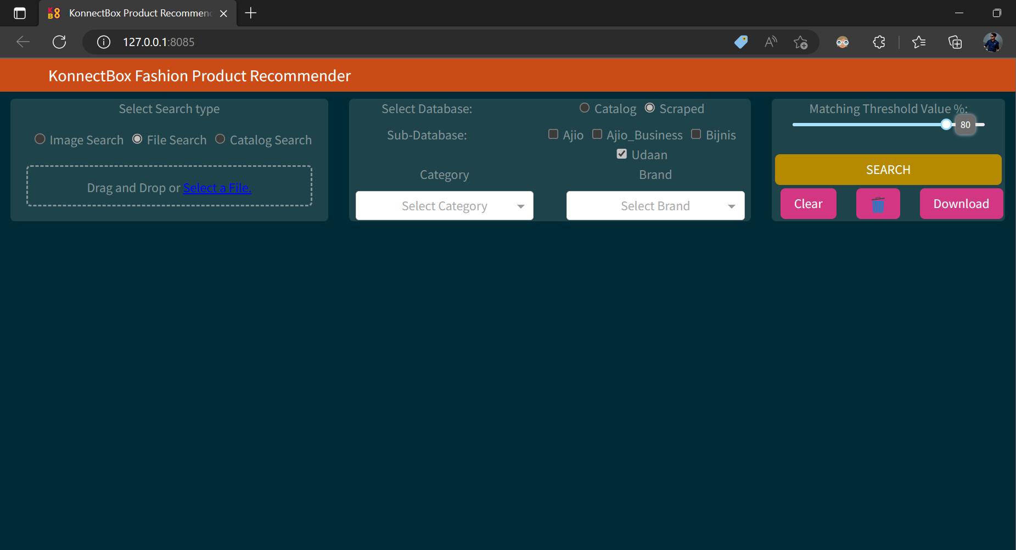Refresh the page with the reload icon
Image resolution: width=1016 pixels, height=550 pixels.
59,42
